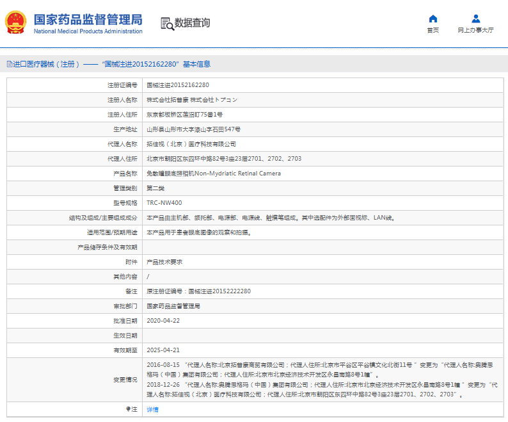
Task: Select registration number 国械注进20152162280 cell
Action: [x=178, y=85]
